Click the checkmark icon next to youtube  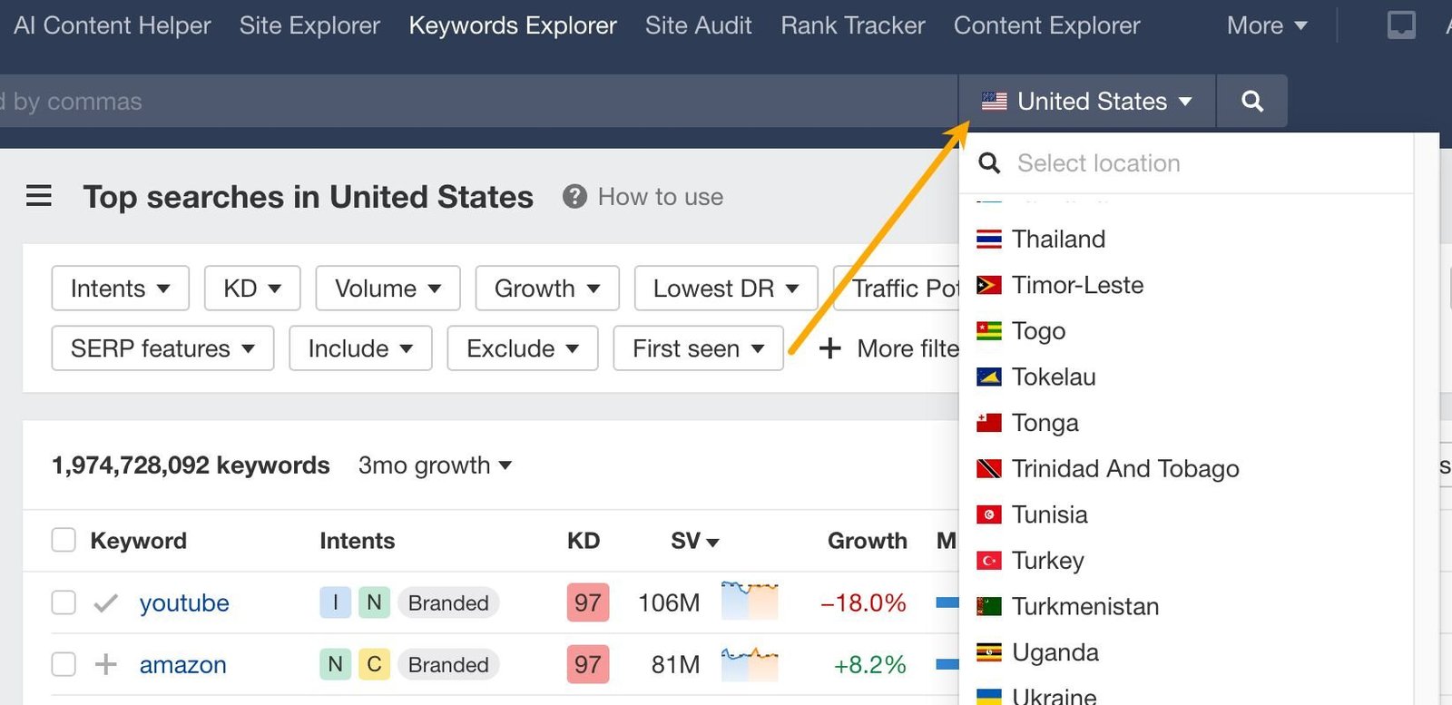pyautogui.click(x=106, y=602)
